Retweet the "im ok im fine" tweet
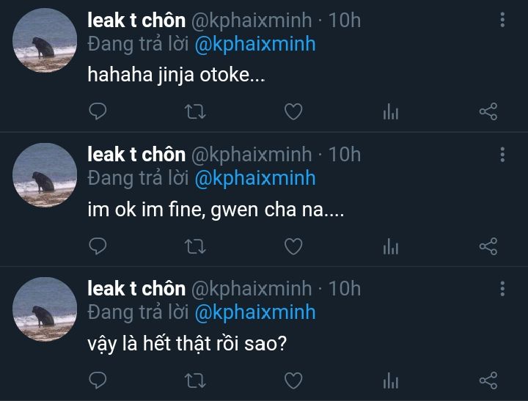 195,246
